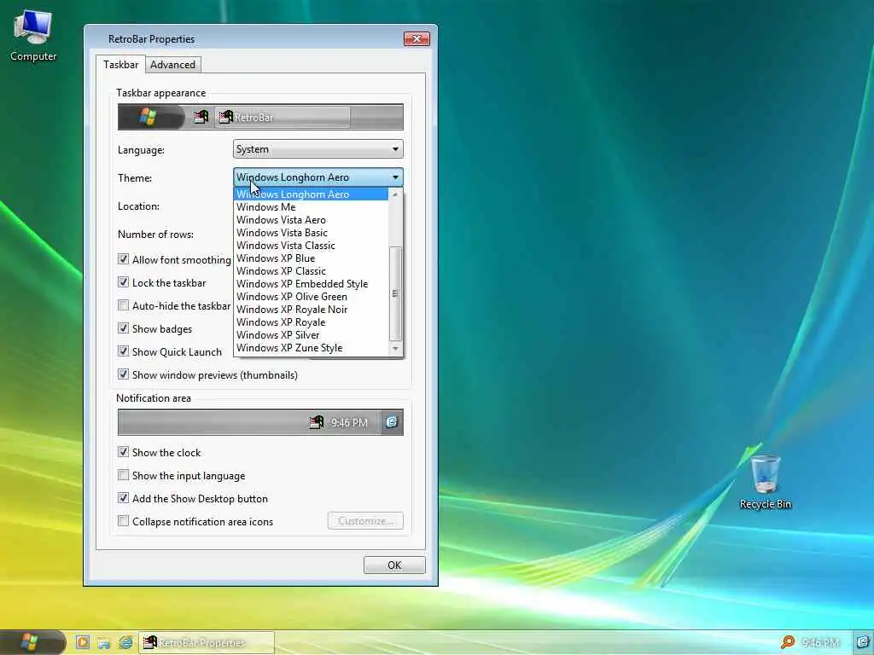Click the Start orb in the taskbar preview

tap(149, 117)
